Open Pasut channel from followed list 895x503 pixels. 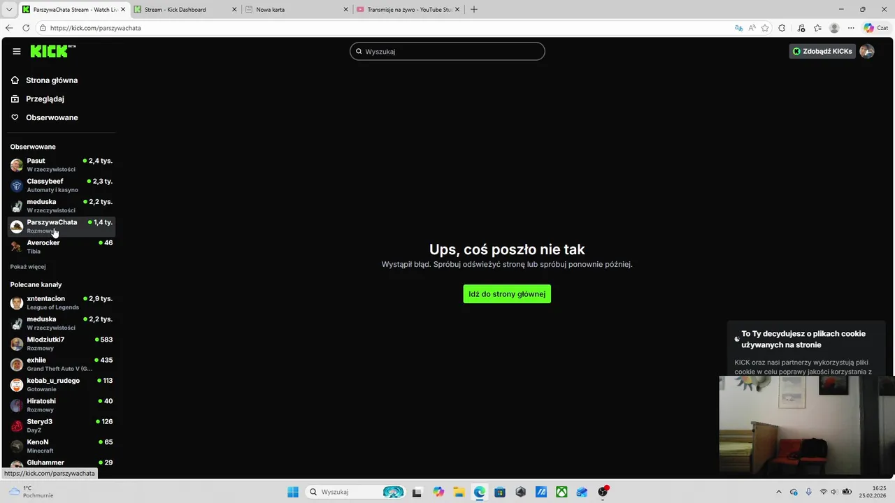click(x=62, y=165)
